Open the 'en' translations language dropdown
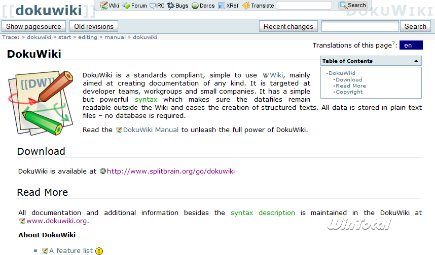Viewport: 435px width, 255px height. (411, 46)
